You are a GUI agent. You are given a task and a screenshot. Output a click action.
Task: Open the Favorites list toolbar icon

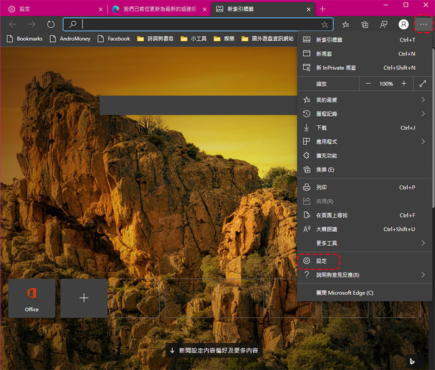pyautogui.click(x=345, y=24)
